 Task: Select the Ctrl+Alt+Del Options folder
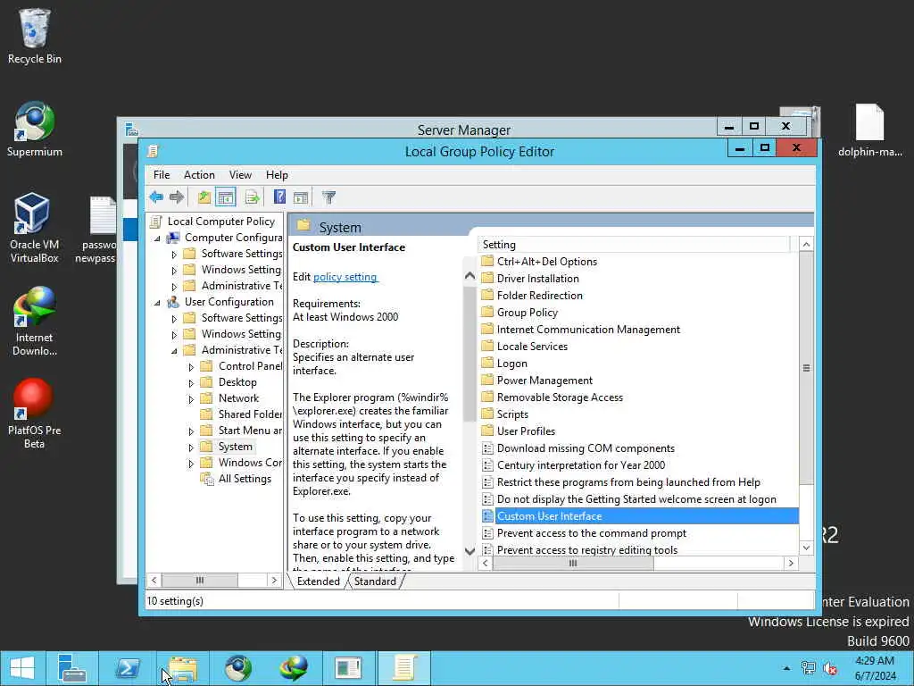tap(547, 262)
